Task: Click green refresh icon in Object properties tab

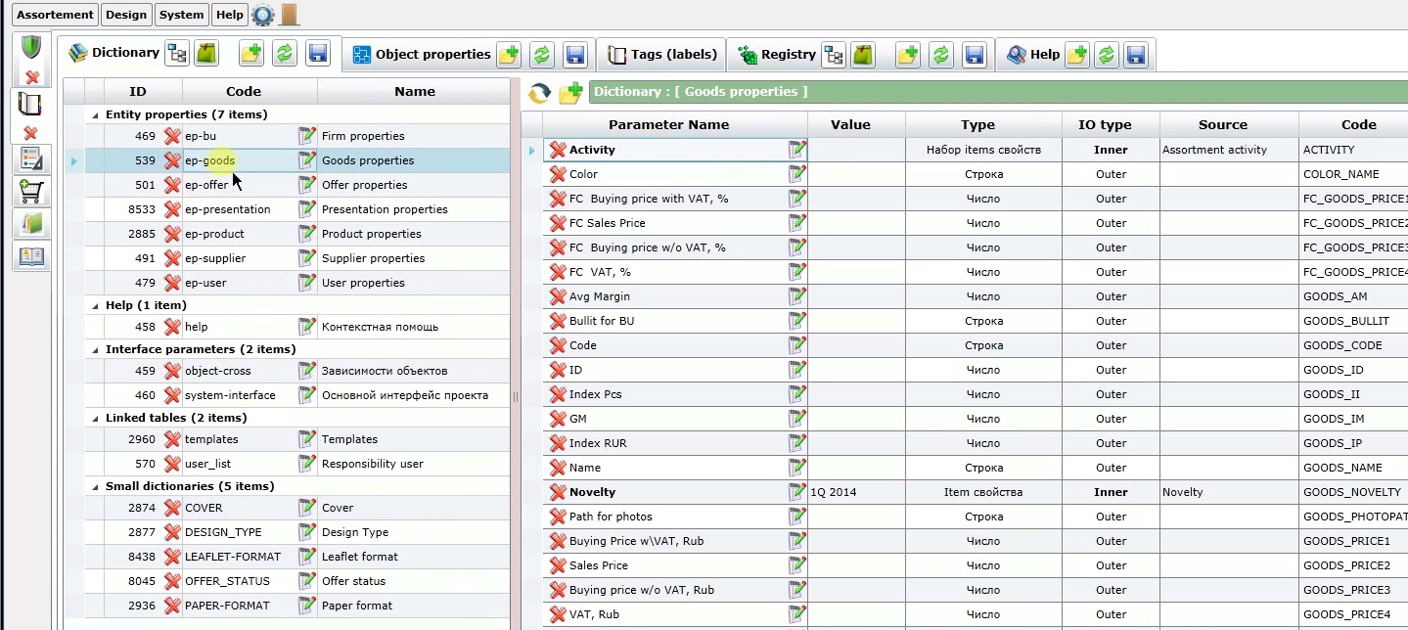Action: click(x=541, y=55)
